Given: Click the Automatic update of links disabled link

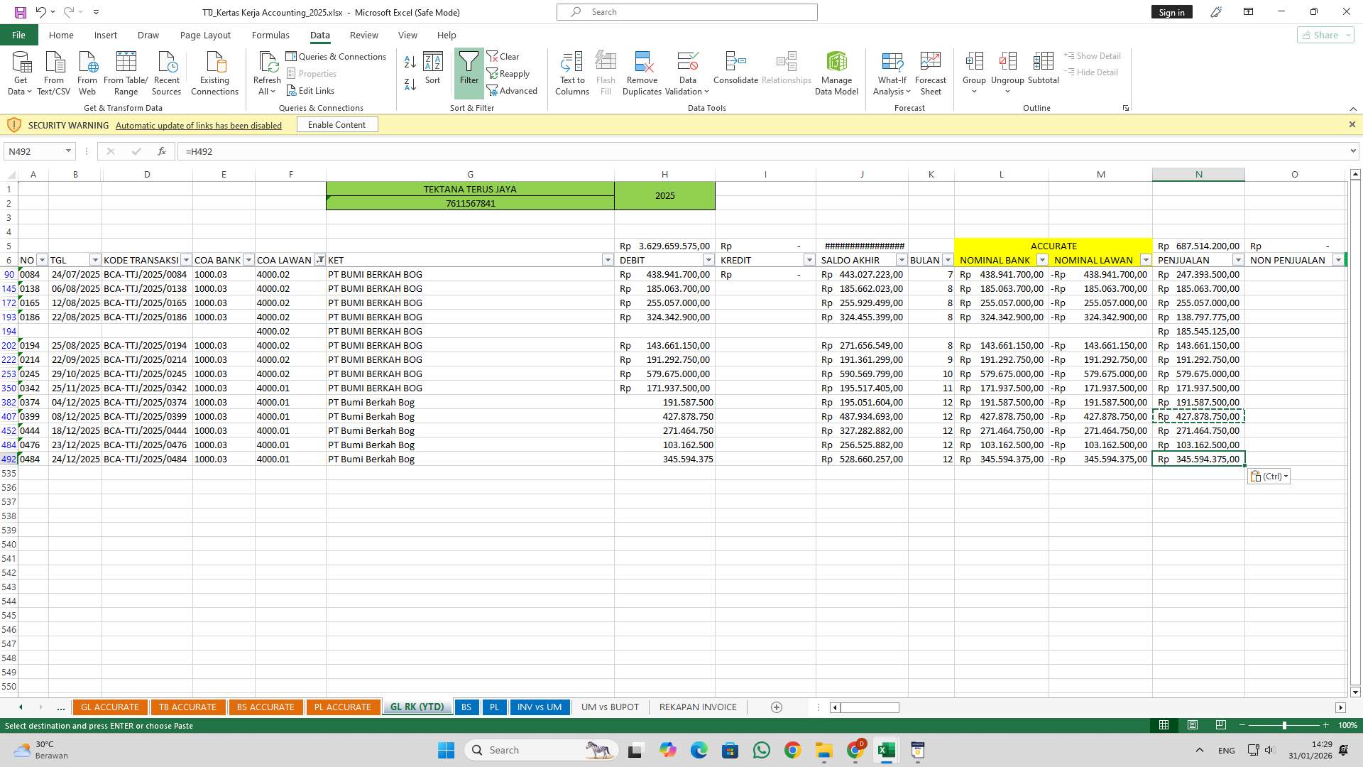Looking at the screenshot, I should pos(198,125).
